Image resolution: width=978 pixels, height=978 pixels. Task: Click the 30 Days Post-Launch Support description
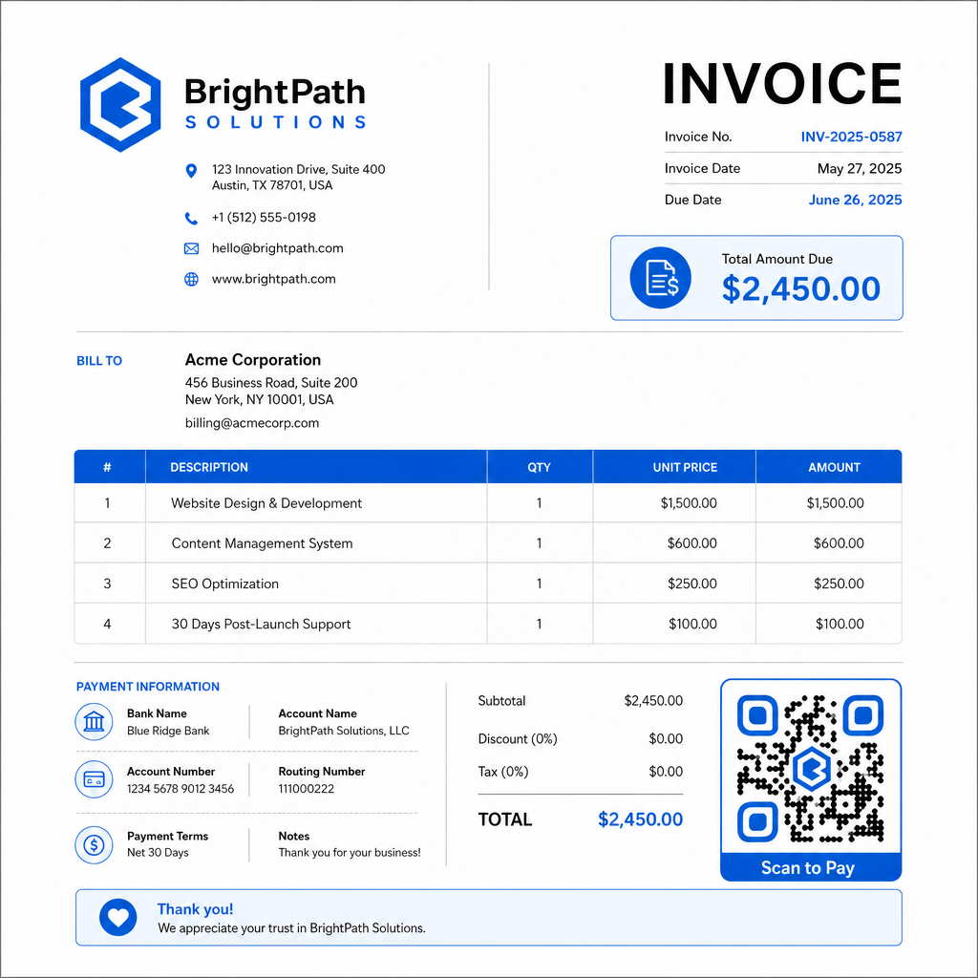pos(262,624)
